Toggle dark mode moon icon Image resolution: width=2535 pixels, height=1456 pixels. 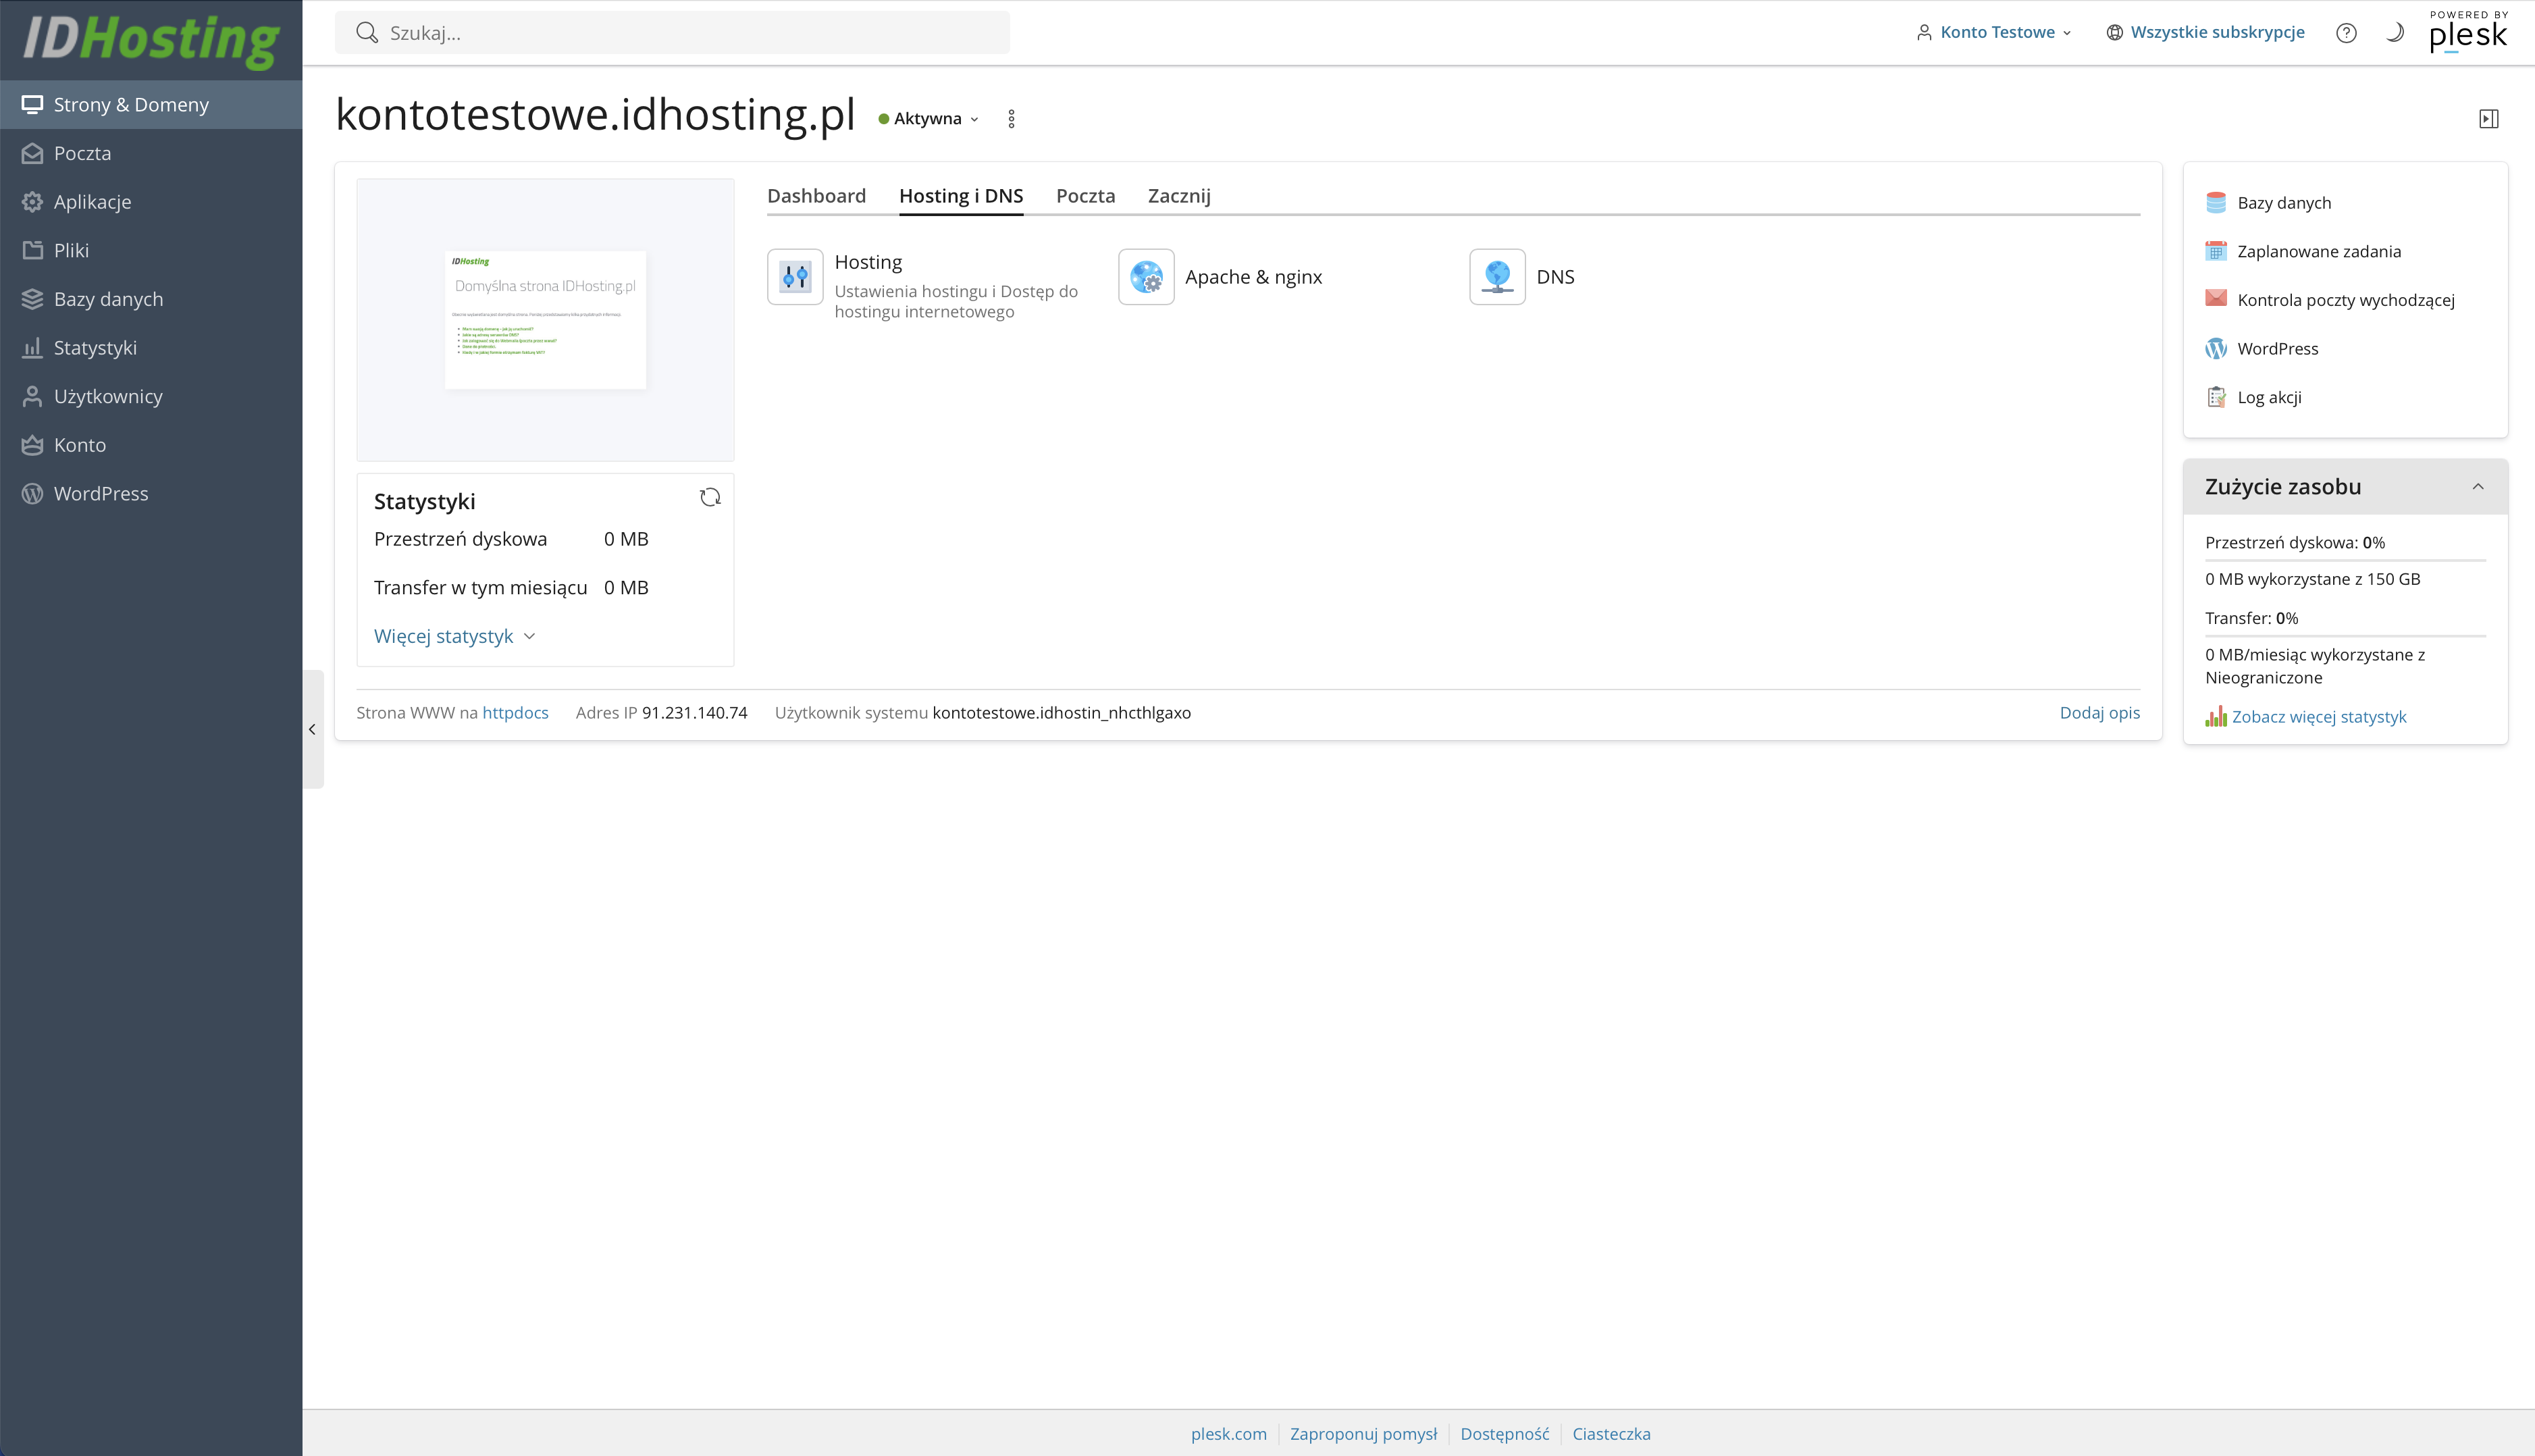pos(2394,33)
